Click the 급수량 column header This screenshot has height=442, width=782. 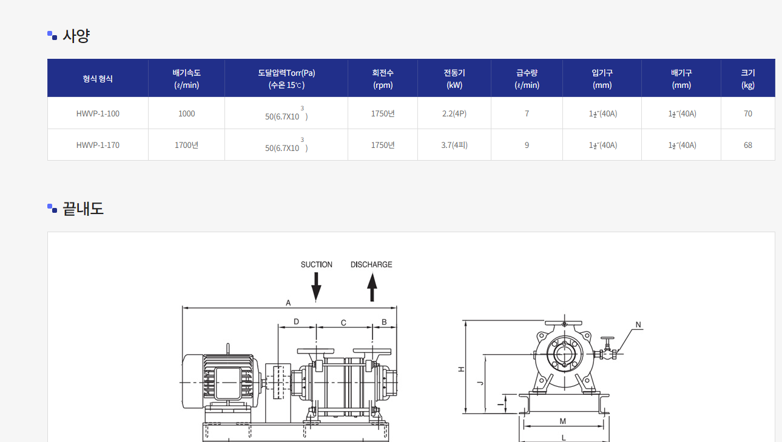coord(527,78)
